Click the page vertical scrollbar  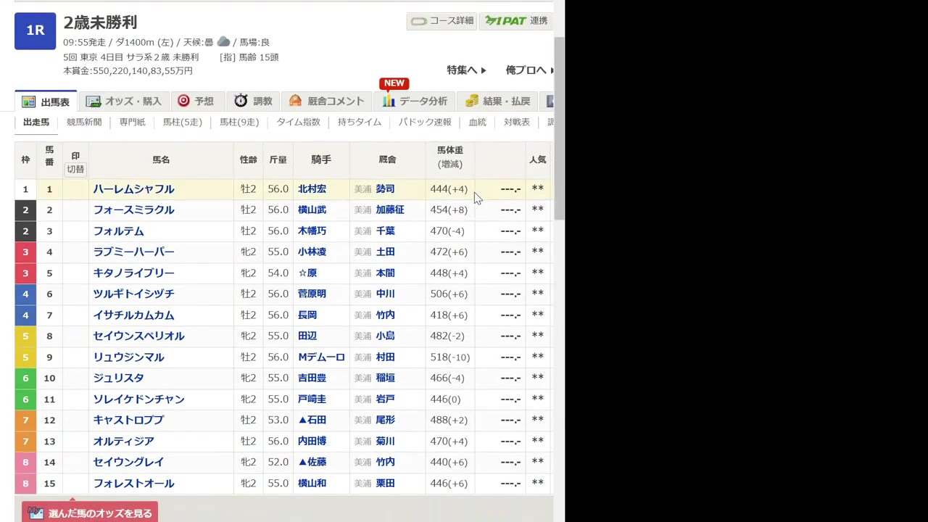[559, 127]
